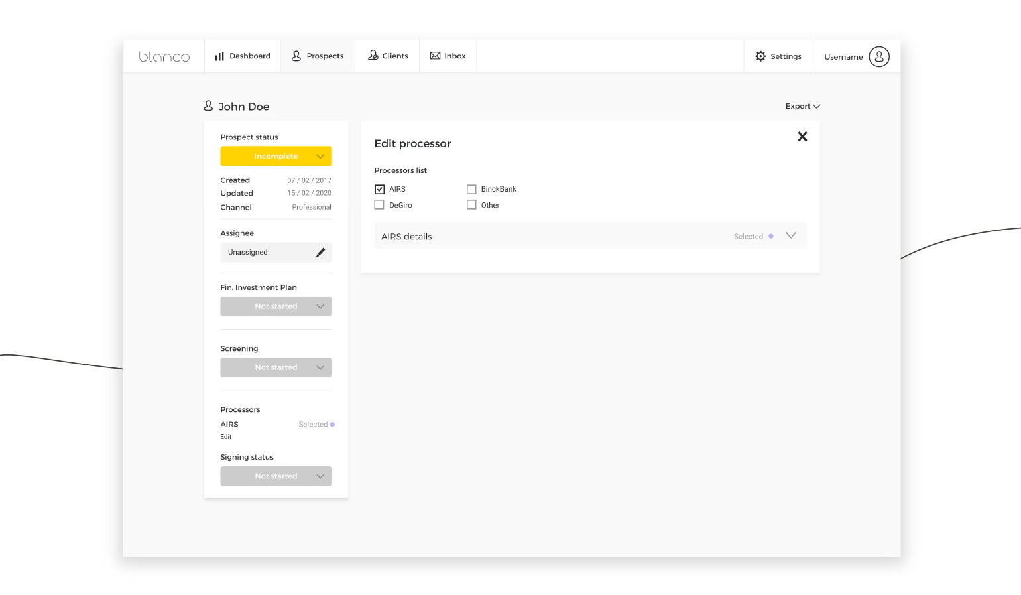Viewport: 1021px width, 595px height.
Task: Switch to the Prospects tab
Action: click(x=318, y=56)
